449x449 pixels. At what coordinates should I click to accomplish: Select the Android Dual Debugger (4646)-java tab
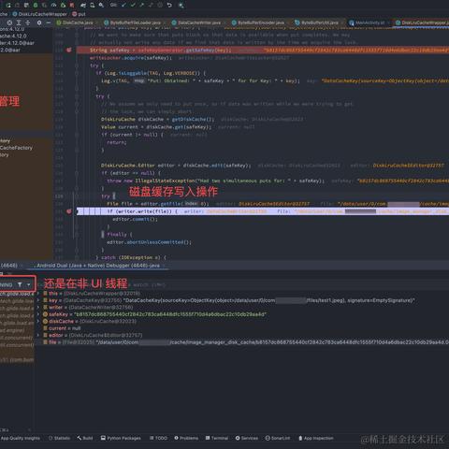98,266
